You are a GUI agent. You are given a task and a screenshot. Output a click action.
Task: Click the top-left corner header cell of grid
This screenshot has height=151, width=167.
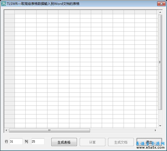pos(9,12)
